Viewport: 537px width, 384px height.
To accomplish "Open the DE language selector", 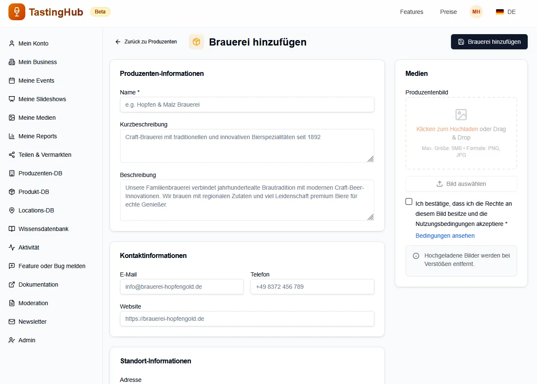I will point(506,12).
